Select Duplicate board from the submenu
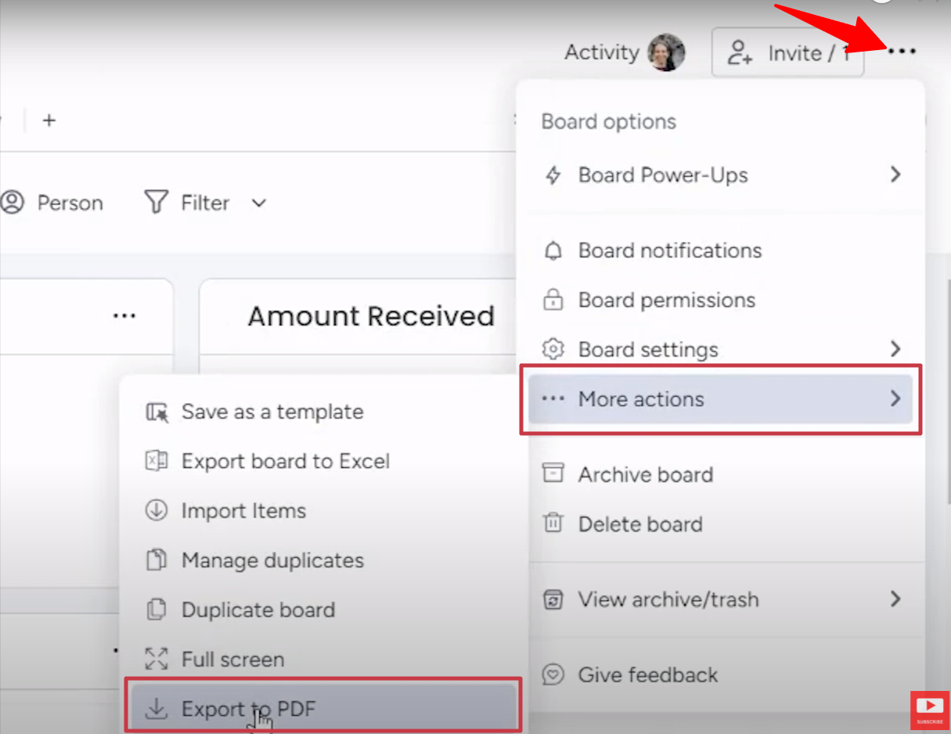Image resolution: width=951 pixels, height=734 pixels. (258, 610)
